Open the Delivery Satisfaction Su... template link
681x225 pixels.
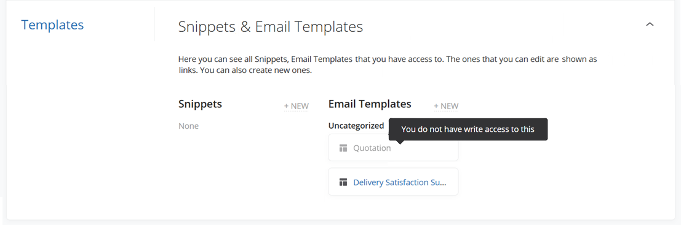[x=400, y=182]
